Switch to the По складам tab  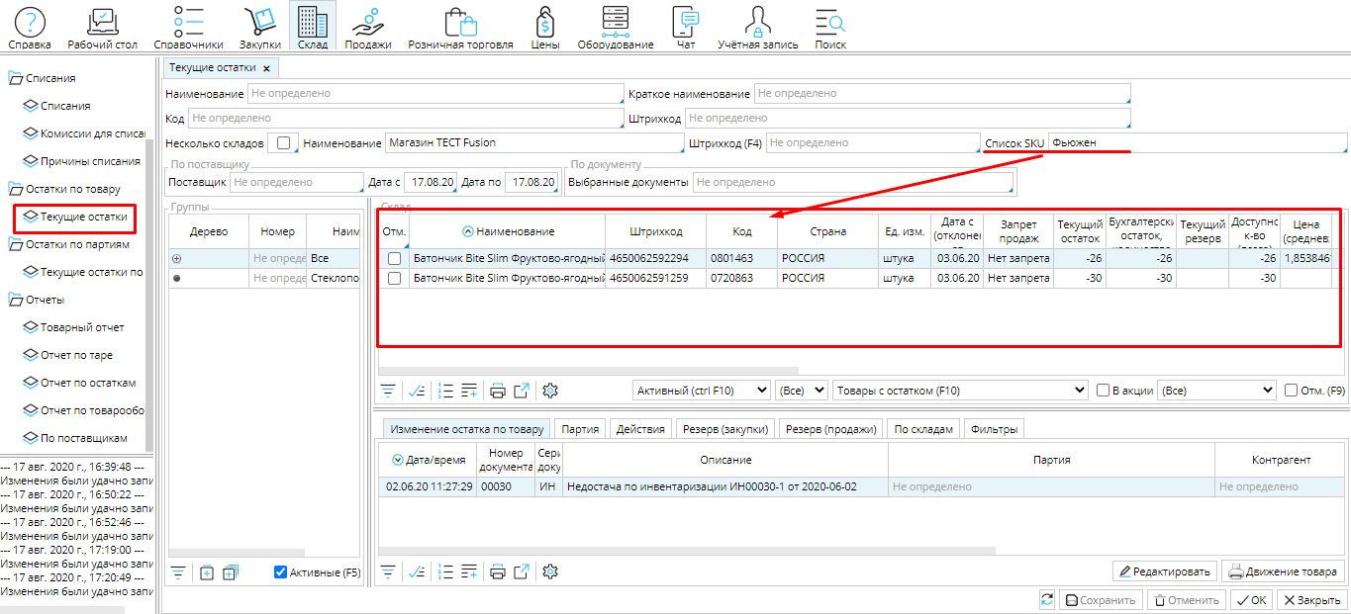tap(922, 429)
